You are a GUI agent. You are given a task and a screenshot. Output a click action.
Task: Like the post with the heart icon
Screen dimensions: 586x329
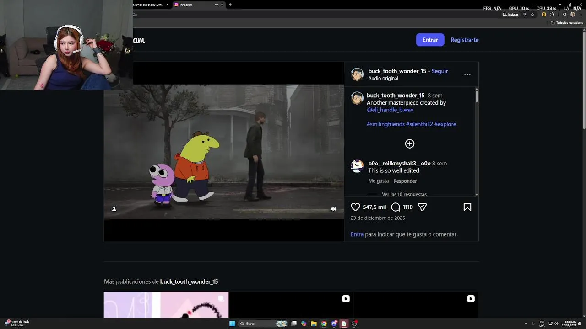[355, 207]
